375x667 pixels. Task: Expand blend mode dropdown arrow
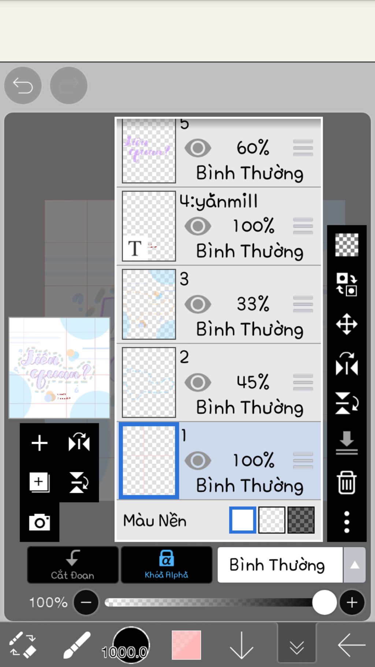click(354, 565)
